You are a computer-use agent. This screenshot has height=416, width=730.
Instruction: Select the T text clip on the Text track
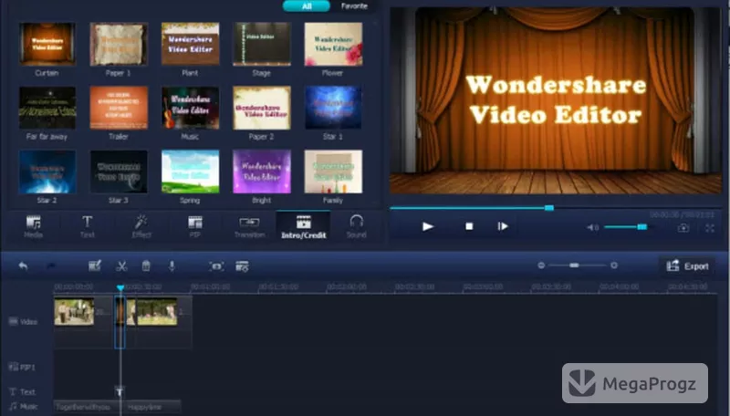tap(120, 391)
